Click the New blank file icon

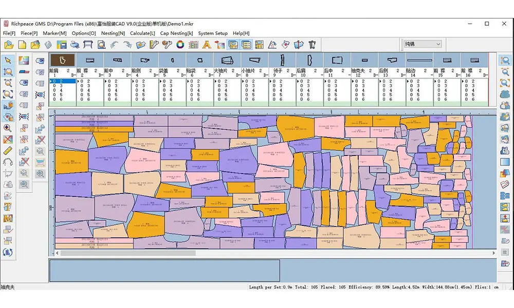coord(22,45)
